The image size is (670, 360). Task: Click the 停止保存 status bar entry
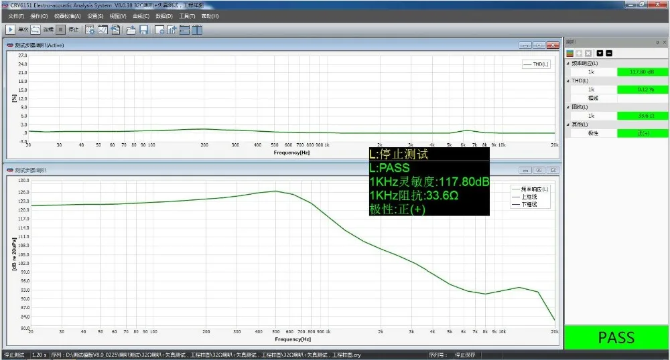[x=465, y=355]
